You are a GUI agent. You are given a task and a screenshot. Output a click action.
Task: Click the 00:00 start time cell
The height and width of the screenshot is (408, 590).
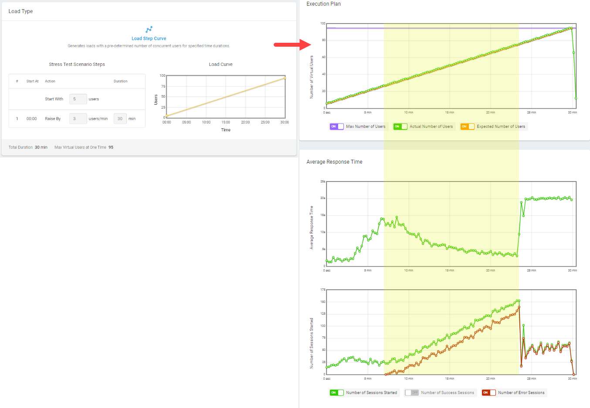coord(31,119)
